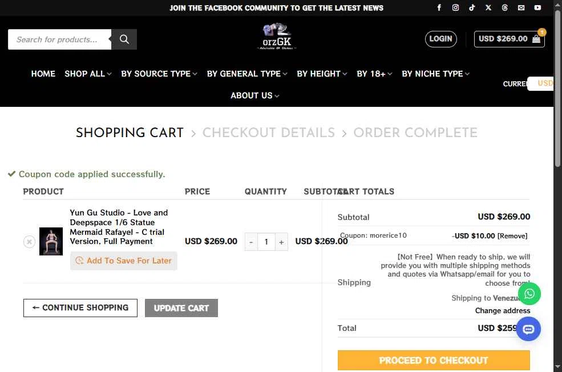Open the YouTube social icon
562x372 pixels.
point(537,7)
